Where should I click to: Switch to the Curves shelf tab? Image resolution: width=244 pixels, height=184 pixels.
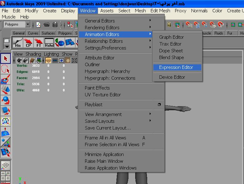coord(33,33)
